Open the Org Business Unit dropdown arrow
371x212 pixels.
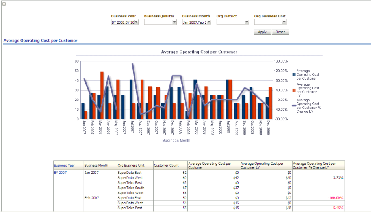(x=284, y=22)
